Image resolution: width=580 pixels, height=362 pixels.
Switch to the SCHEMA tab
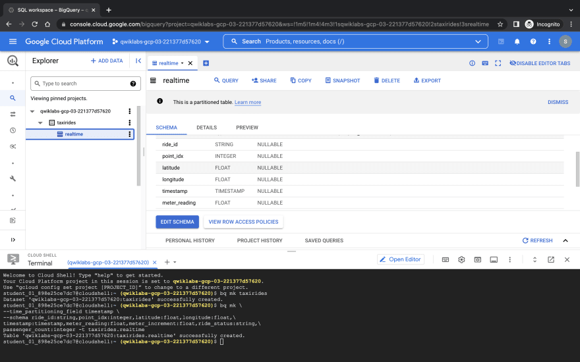coord(166,128)
